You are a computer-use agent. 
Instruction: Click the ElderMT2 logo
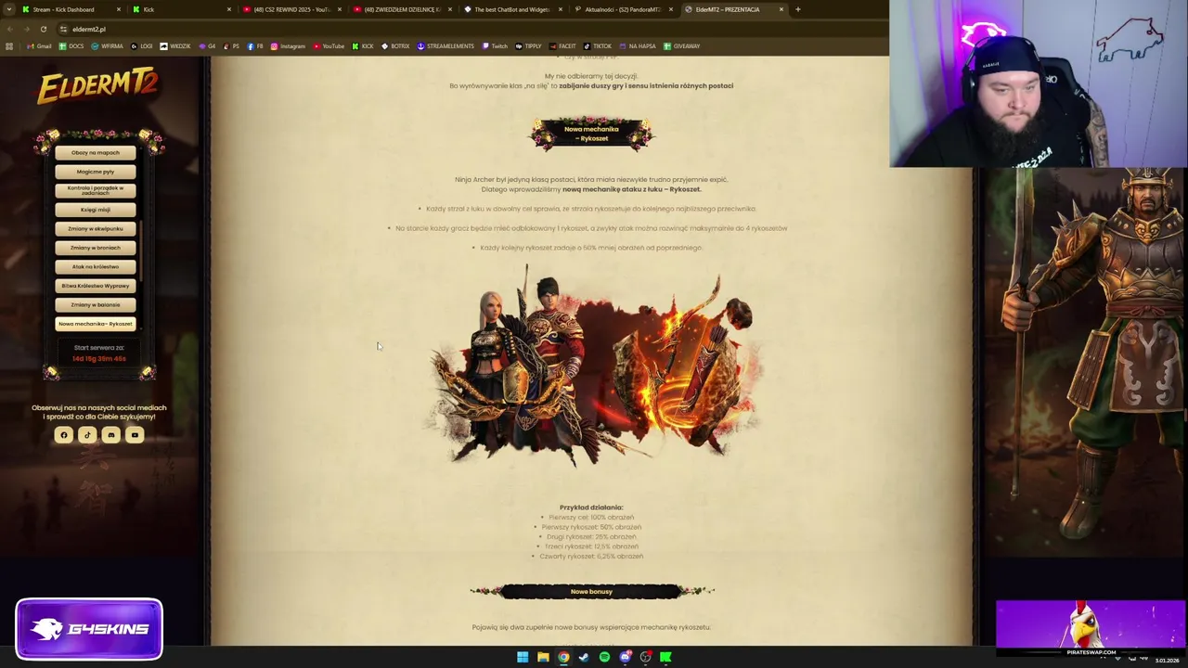pyautogui.click(x=97, y=88)
